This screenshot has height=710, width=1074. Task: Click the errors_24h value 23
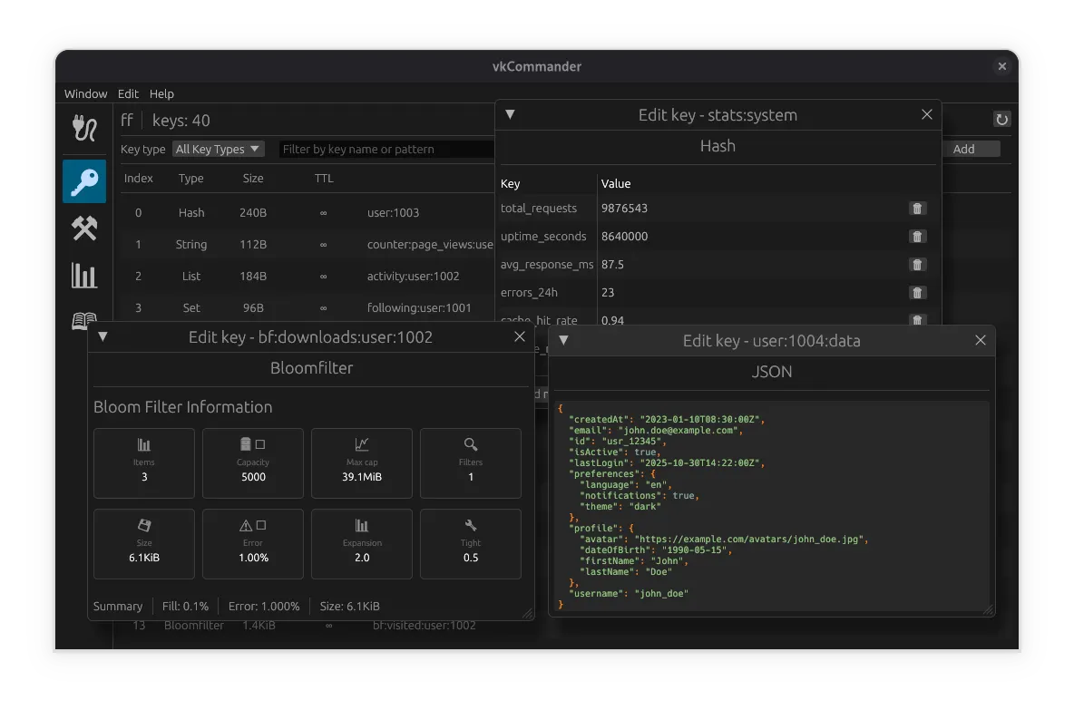point(608,292)
